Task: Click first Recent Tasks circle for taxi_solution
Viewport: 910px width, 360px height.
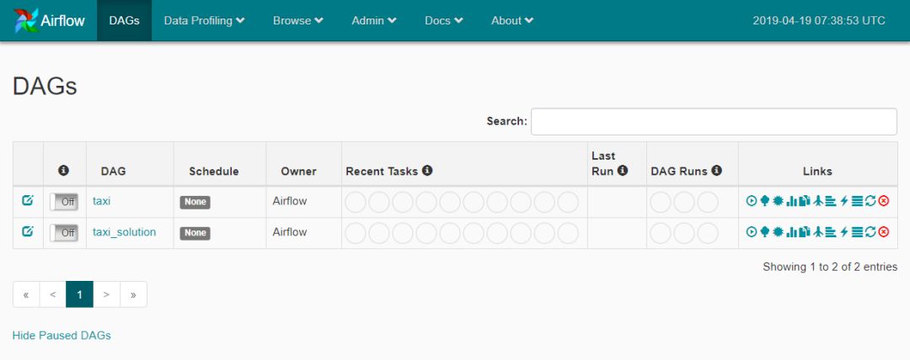Action: (x=356, y=233)
